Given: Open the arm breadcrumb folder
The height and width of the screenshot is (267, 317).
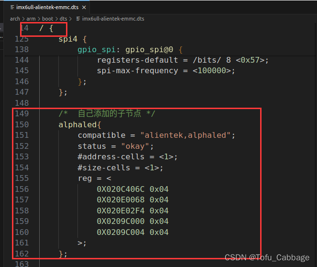Looking at the screenshot, I should (x=31, y=19).
